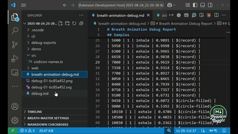Show additional views ellipsis in activity bar
The width and height of the screenshot is (238, 134).
pos(15,86)
